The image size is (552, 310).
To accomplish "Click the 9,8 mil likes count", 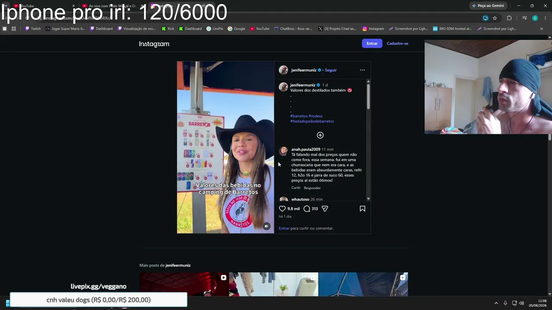I will point(294,209).
